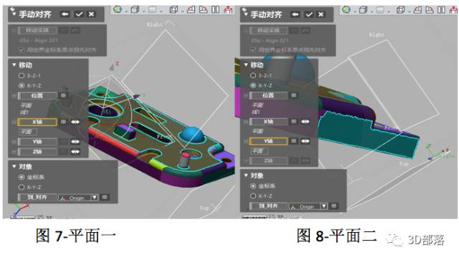Image resolution: width=459 pixels, height=260 pixels.
Task: Collapse the 移动 section in Figure 7
Action: coord(14,65)
